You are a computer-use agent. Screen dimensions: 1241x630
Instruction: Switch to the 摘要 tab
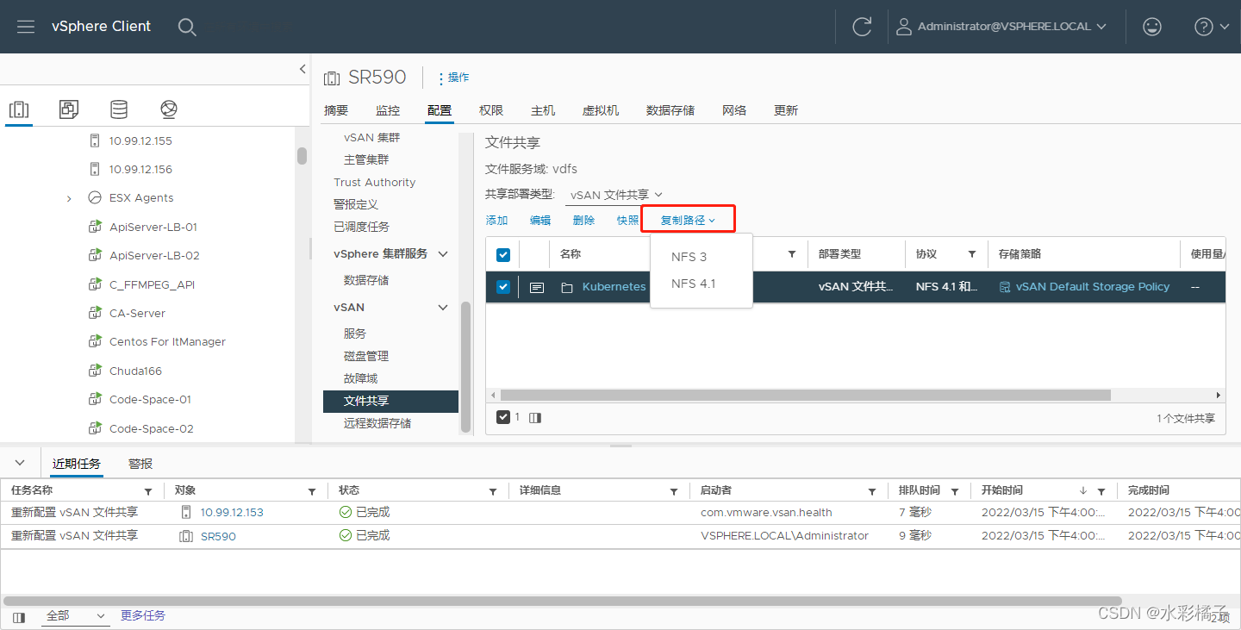point(336,110)
